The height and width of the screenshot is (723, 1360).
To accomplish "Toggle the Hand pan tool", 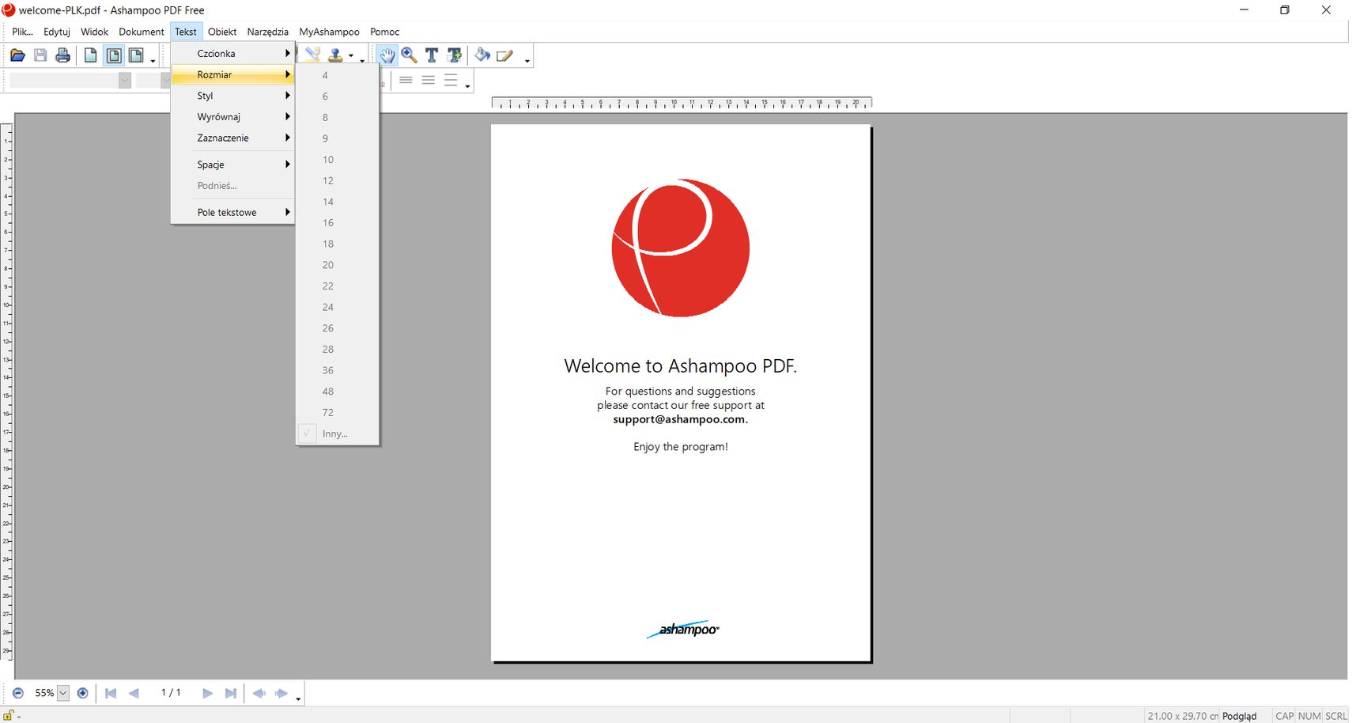I will point(387,55).
